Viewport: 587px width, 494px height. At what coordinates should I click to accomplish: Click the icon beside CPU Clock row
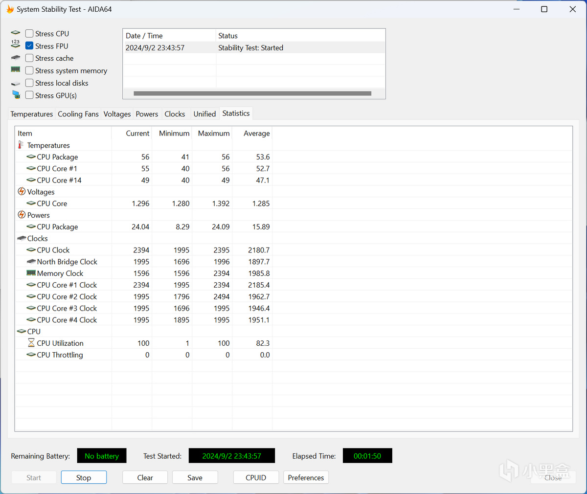31,250
